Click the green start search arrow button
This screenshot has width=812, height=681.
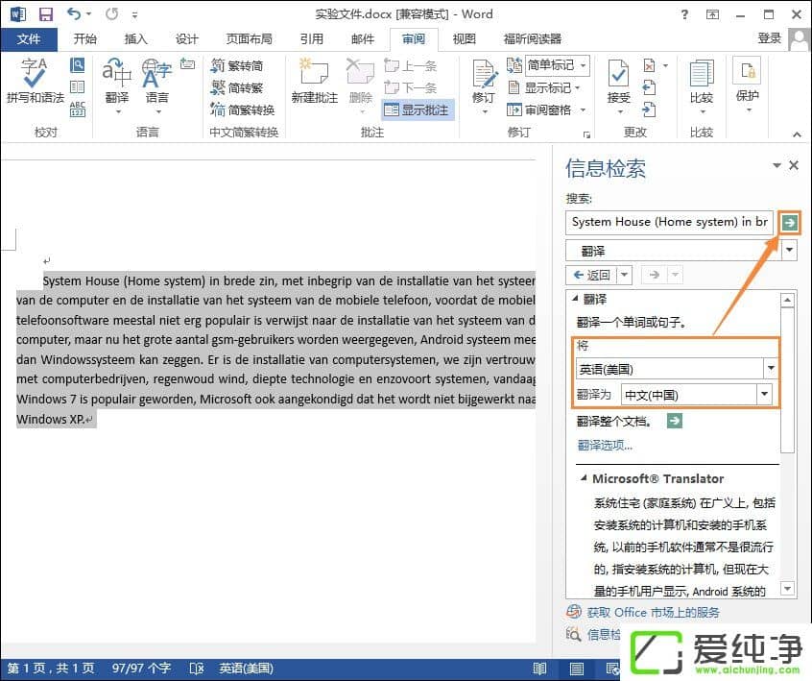coord(789,222)
